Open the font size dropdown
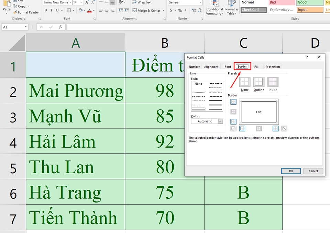Screen dimensions: 330x233 [x=82, y=2]
